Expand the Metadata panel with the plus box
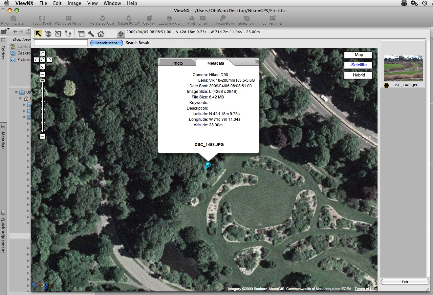This screenshot has width=433, height=295. click(3, 126)
